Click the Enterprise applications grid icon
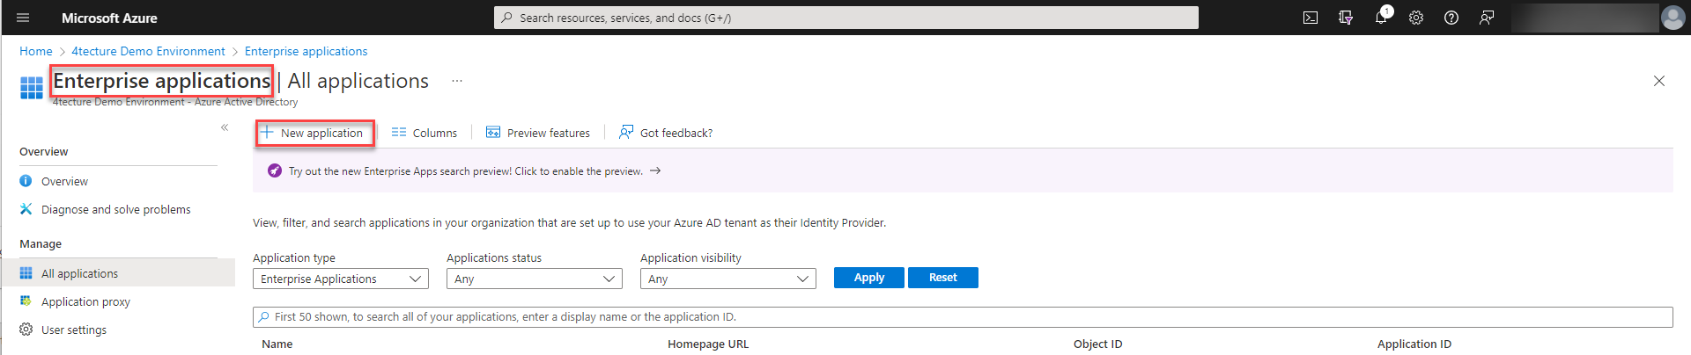Image resolution: width=1691 pixels, height=355 pixels. 32,88
